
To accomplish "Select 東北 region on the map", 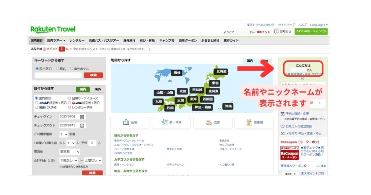I will (215, 83).
